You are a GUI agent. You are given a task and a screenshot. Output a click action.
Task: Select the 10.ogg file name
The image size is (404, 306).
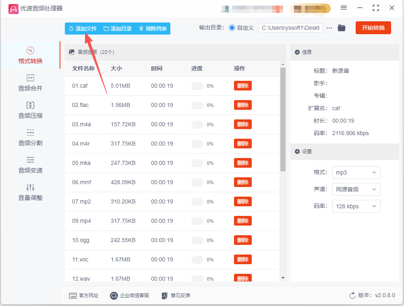click(x=81, y=240)
